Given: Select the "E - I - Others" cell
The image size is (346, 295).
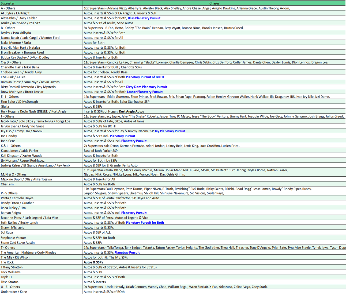Looking at the screenshot, I should click(x=41, y=97).
